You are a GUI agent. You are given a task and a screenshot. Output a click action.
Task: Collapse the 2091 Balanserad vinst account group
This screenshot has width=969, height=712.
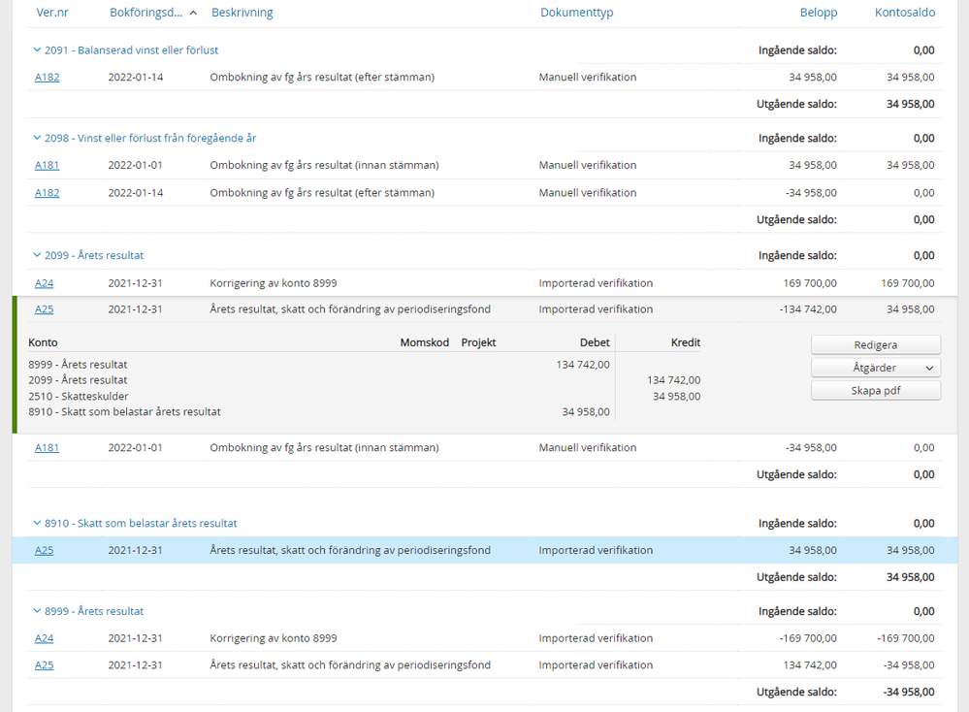point(37,50)
